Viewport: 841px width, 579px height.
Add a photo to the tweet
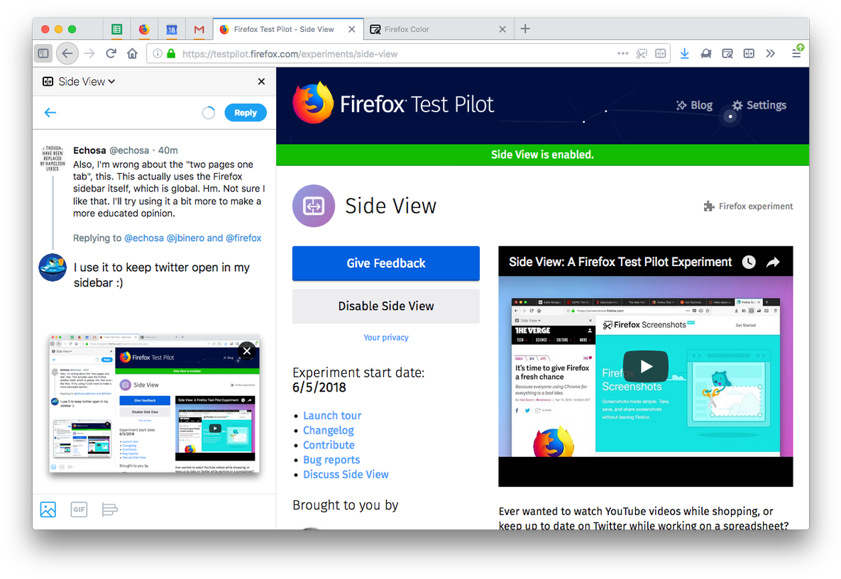48,509
